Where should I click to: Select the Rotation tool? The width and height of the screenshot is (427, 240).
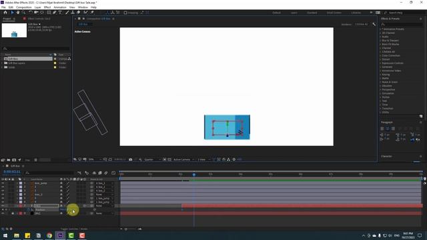point(31,13)
